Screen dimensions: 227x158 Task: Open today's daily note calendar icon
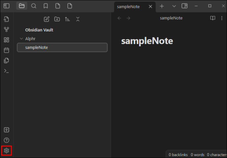coord(7,50)
